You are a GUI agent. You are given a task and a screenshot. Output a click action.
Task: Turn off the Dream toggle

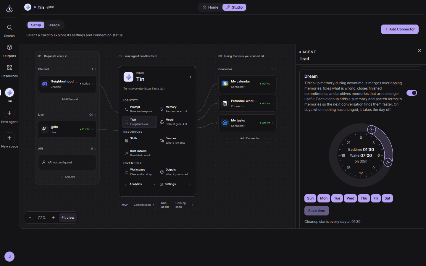(412, 93)
